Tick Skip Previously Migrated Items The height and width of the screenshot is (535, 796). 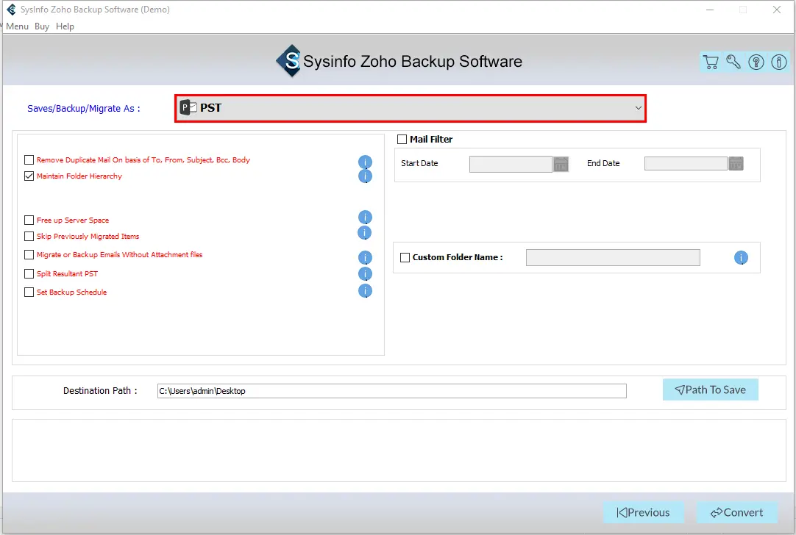29,237
